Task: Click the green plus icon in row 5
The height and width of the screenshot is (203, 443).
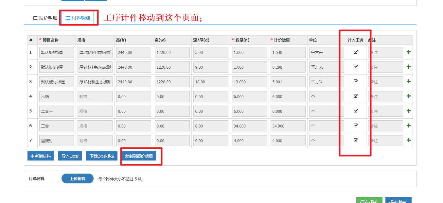Action: click(408, 111)
